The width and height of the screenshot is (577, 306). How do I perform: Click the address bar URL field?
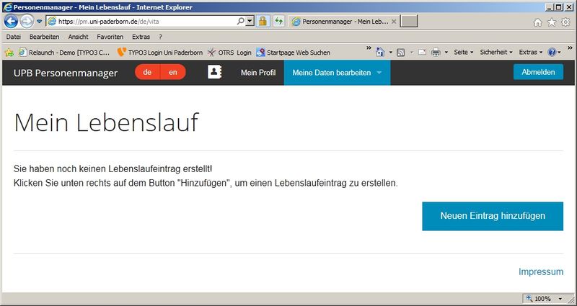[x=141, y=22]
